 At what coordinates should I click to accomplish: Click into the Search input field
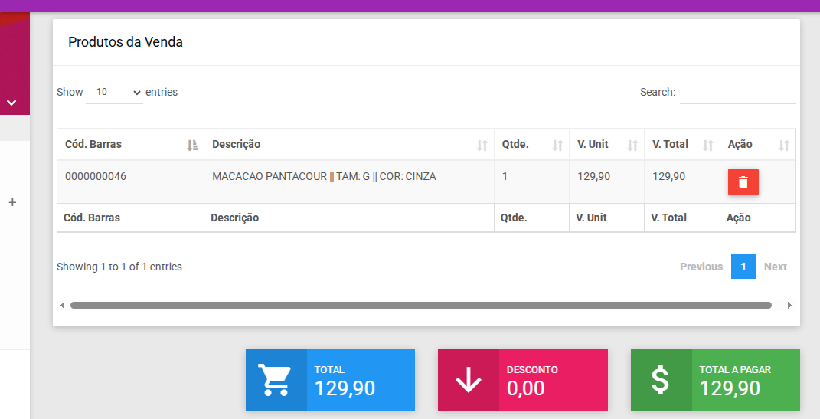pyautogui.click(x=737, y=93)
